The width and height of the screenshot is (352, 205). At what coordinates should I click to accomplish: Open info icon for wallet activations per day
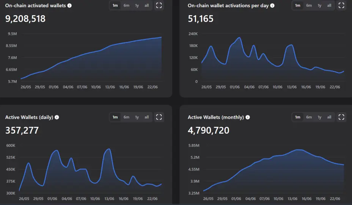pyautogui.click(x=272, y=5)
